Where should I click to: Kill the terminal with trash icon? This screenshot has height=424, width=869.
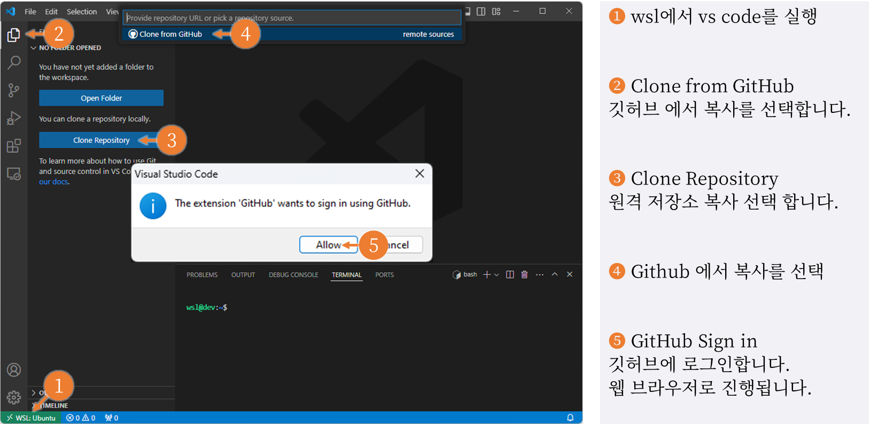[525, 274]
